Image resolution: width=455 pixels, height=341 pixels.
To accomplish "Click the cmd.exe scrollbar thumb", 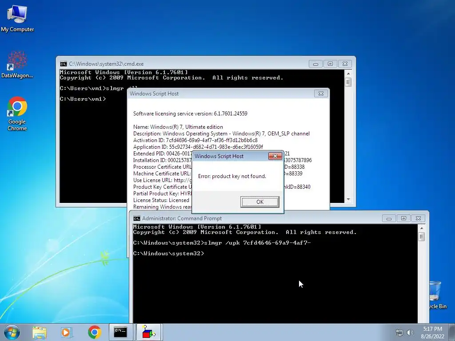I will pyautogui.click(x=348, y=82).
